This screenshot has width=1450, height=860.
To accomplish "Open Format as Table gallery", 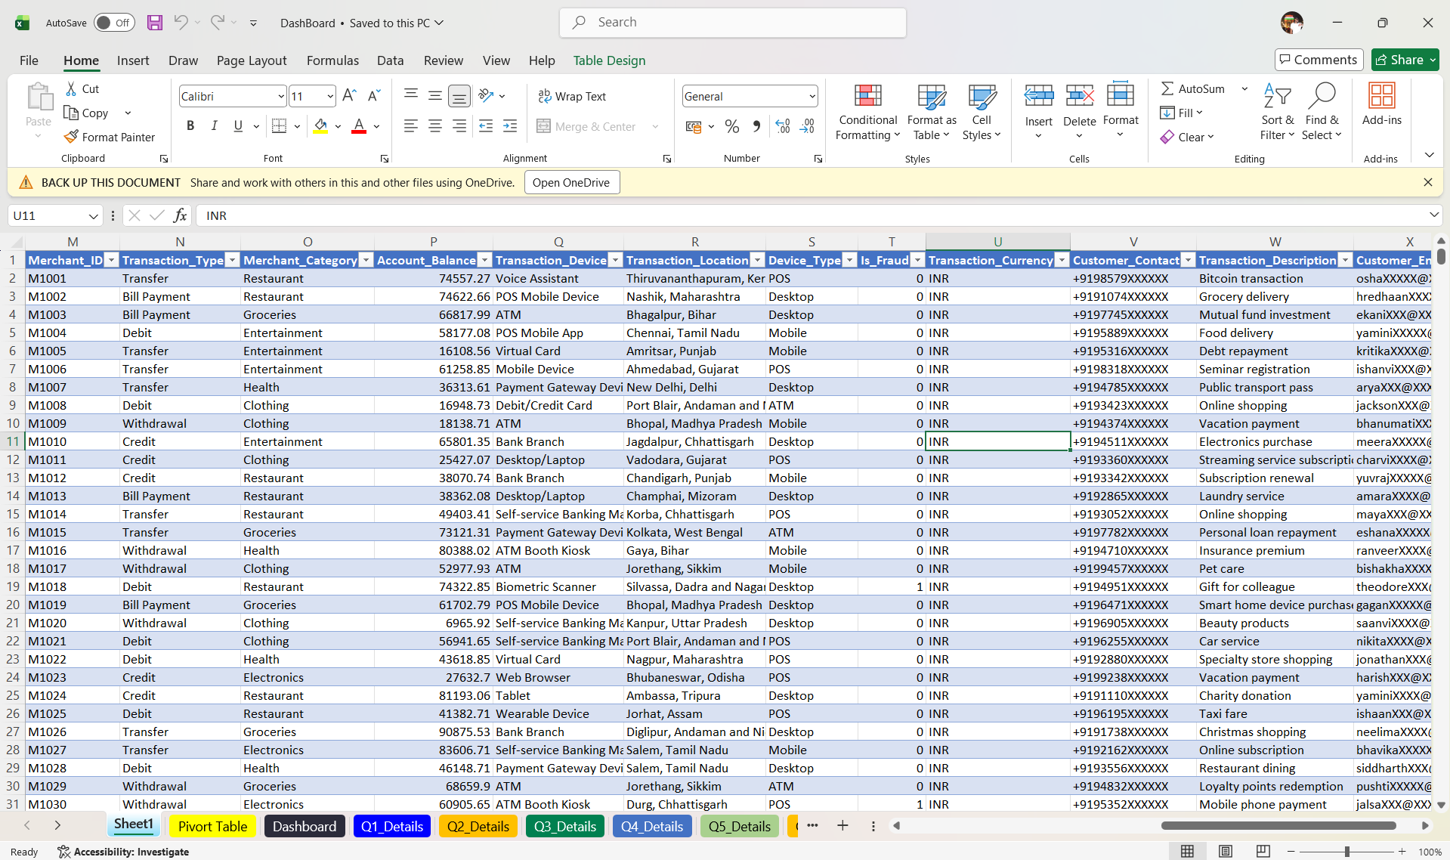I will (932, 113).
